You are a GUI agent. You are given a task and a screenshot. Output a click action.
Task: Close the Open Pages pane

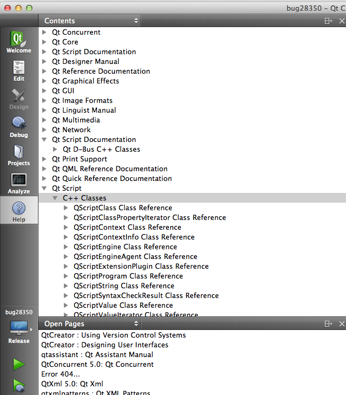click(342, 324)
